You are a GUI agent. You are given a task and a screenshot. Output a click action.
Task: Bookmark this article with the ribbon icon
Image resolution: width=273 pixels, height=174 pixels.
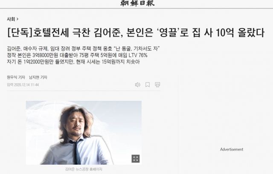coord(148,85)
